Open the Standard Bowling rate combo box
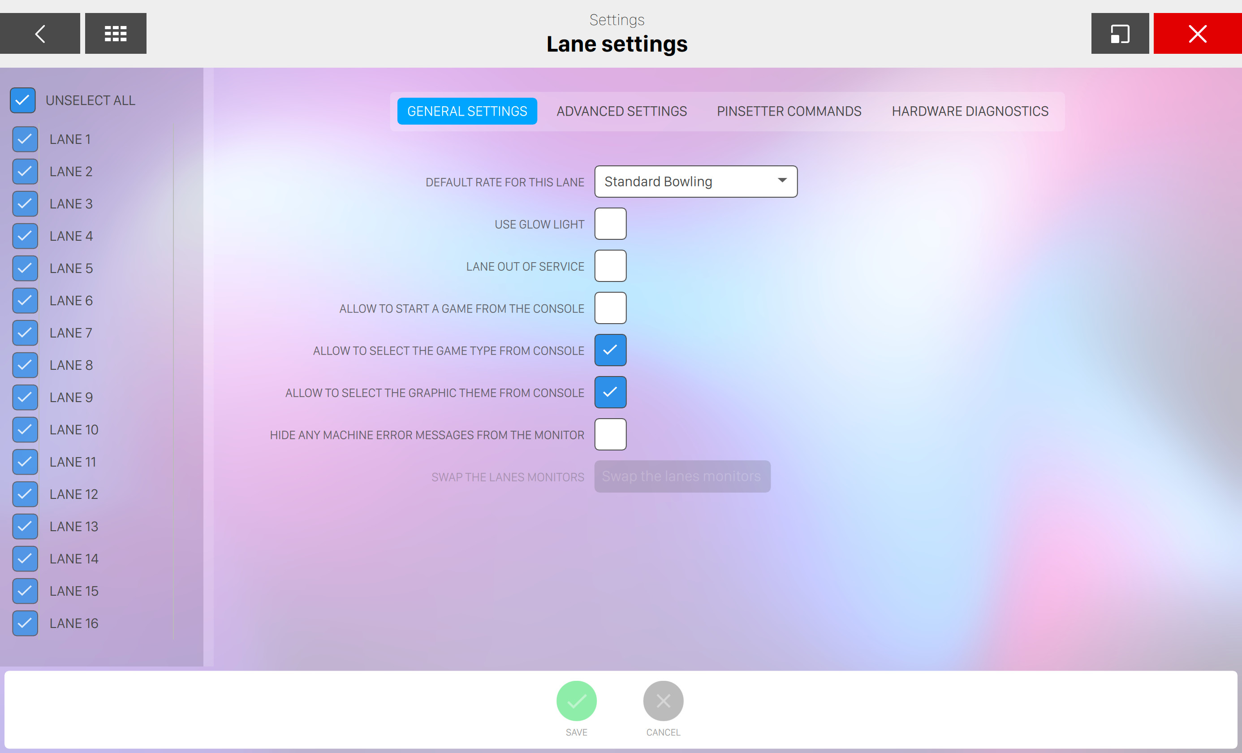 click(695, 182)
